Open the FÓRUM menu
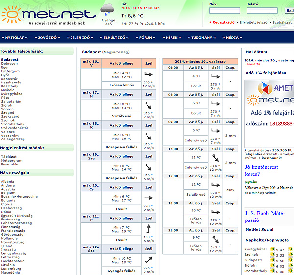The width and height of the screenshot is (294, 275). (146, 38)
